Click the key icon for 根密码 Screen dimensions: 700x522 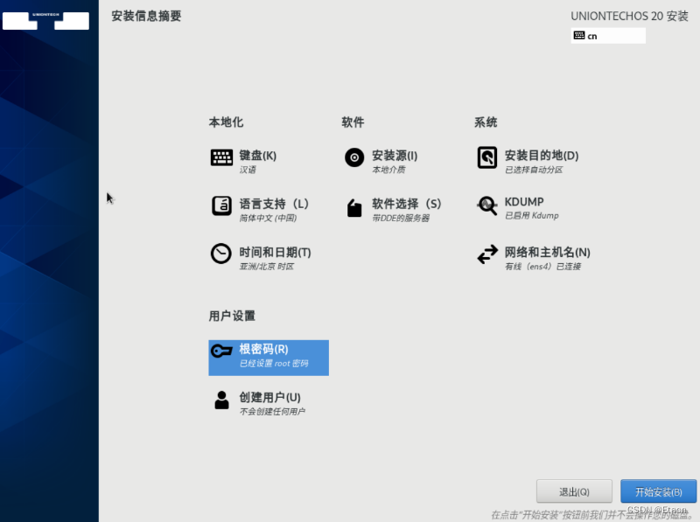tap(221, 351)
